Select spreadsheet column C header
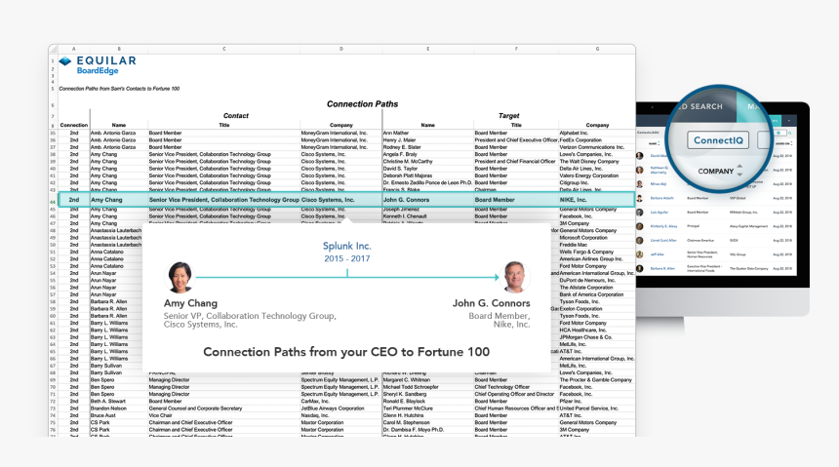Screen dimensions: 839x467 223,48
